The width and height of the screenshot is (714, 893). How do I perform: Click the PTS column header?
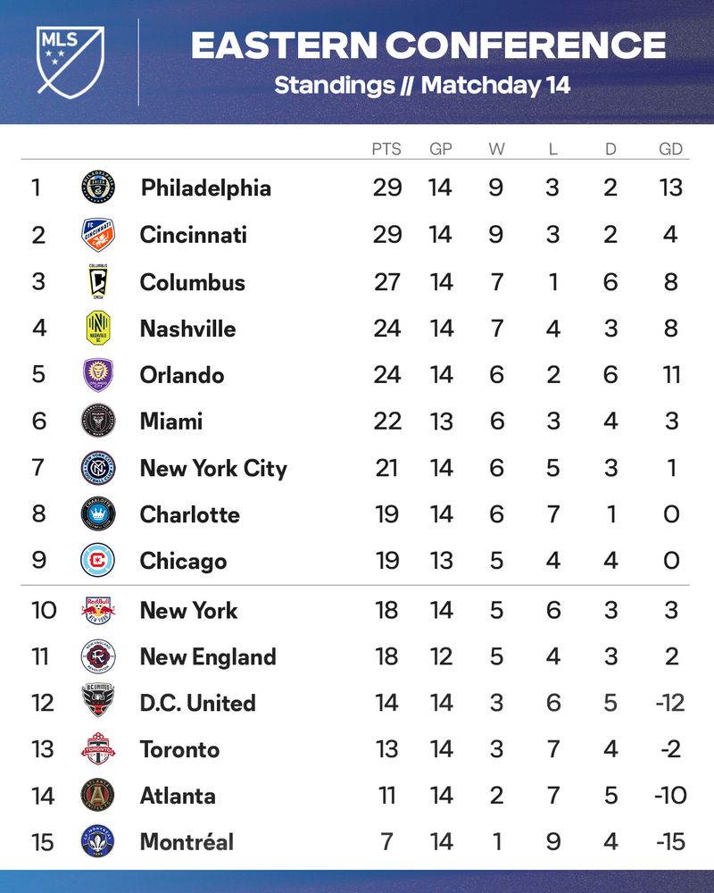(x=386, y=149)
